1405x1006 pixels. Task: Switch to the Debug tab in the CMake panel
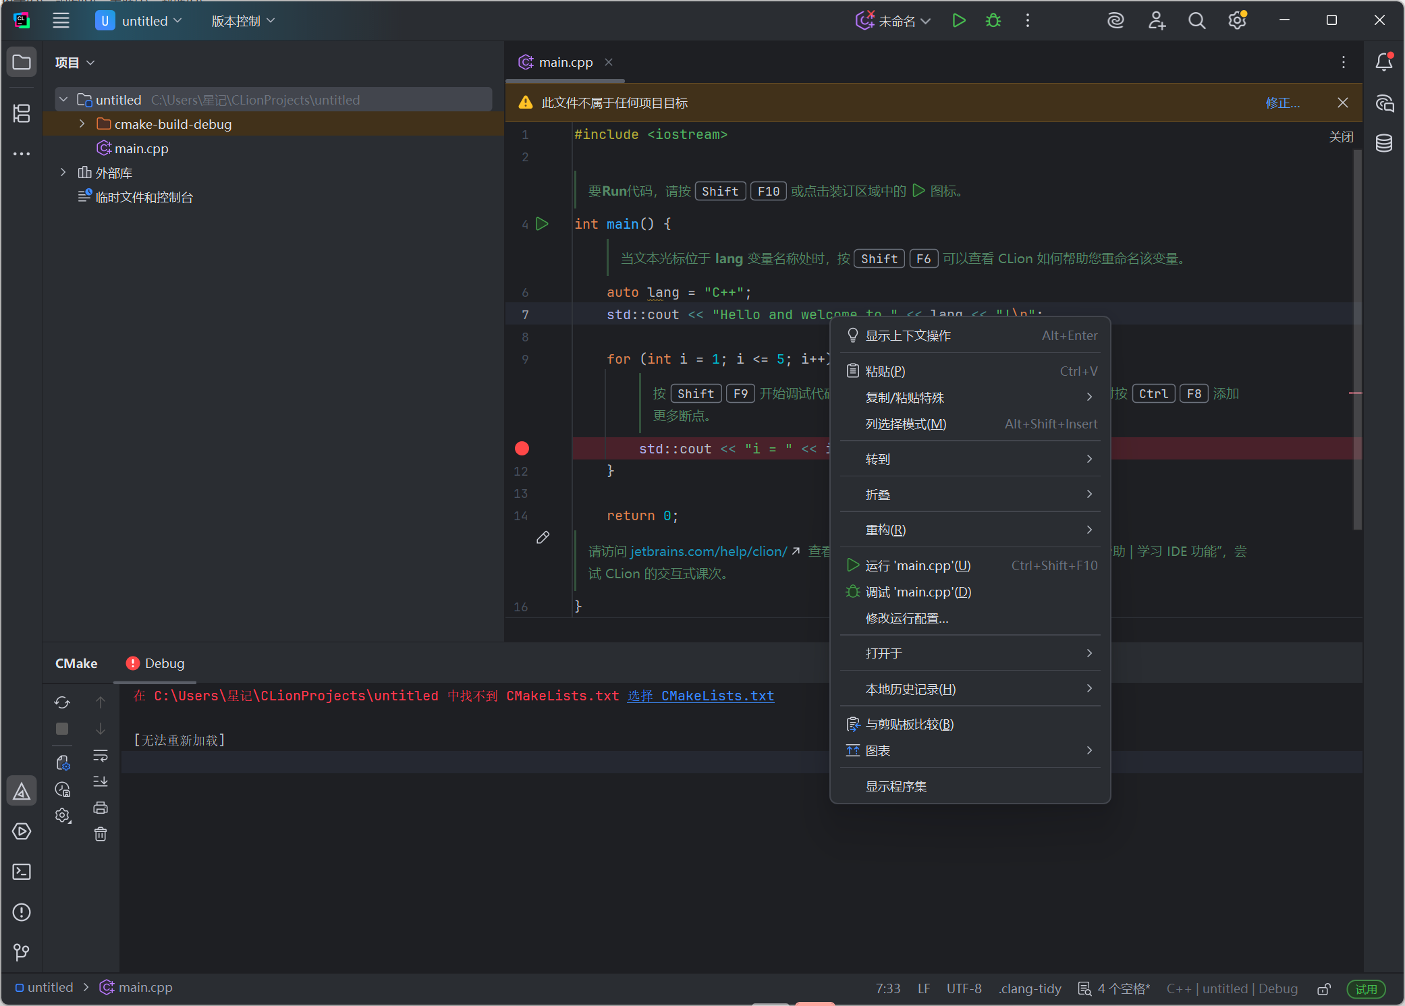pos(155,663)
